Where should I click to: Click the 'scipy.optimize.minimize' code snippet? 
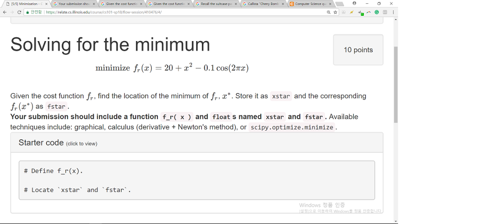pos(292,127)
